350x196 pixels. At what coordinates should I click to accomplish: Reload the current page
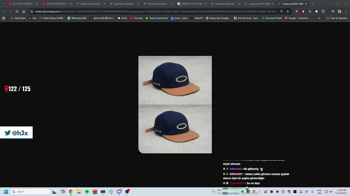pos(17,11)
